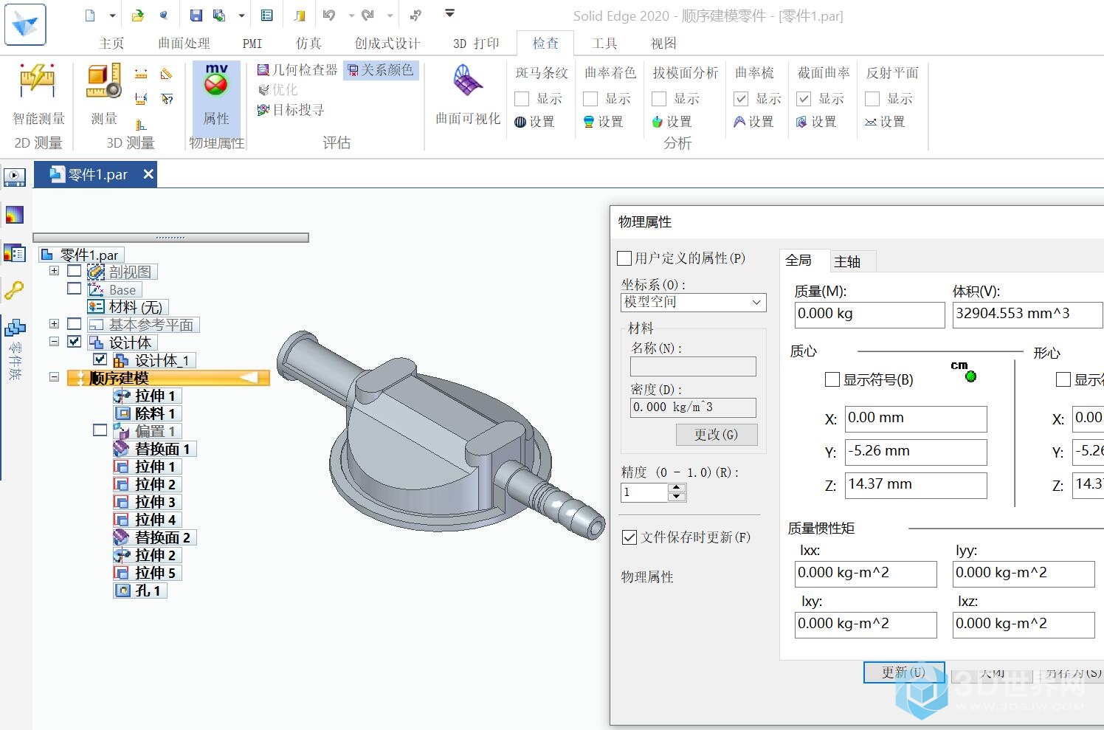Click the Undo arrow icon
The height and width of the screenshot is (730, 1104).
click(329, 16)
